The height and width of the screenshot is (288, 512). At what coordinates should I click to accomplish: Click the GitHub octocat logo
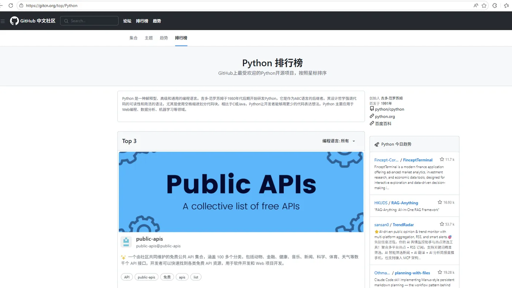tap(14, 21)
